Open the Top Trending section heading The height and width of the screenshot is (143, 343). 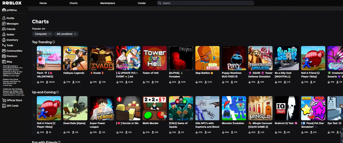coord(42,42)
